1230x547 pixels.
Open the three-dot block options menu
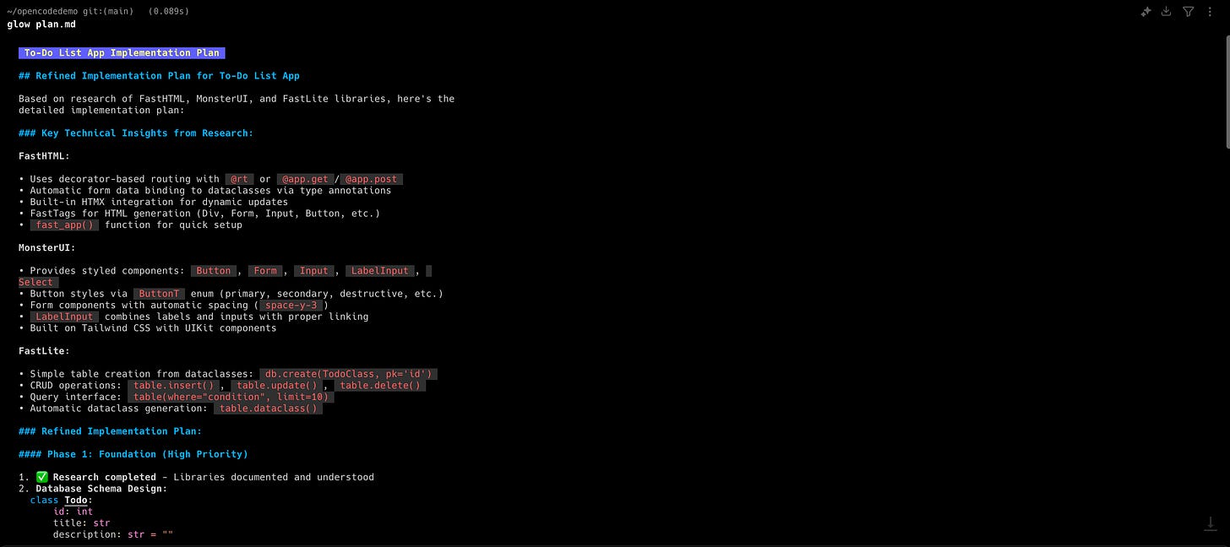pyautogui.click(x=1211, y=12)
